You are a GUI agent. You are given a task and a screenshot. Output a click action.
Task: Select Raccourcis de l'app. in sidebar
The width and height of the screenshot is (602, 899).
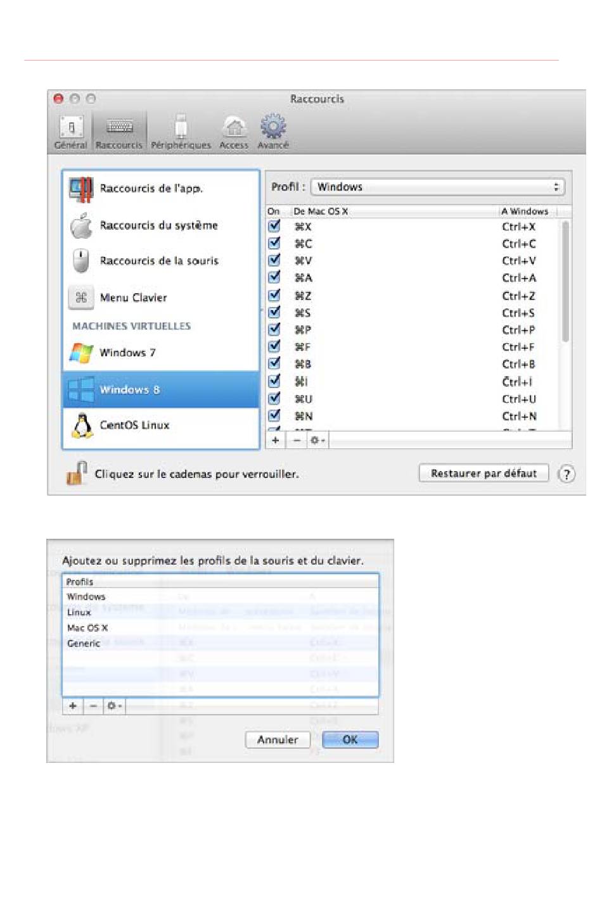click(161, 189)
